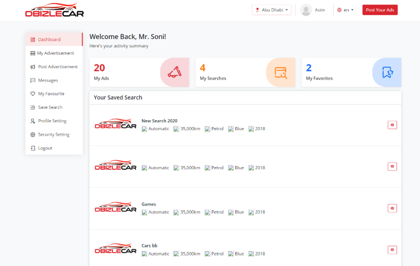The image size is (420, 266).
Task: Open Messages in the sidebar
Action: click(x=54, y=80)
